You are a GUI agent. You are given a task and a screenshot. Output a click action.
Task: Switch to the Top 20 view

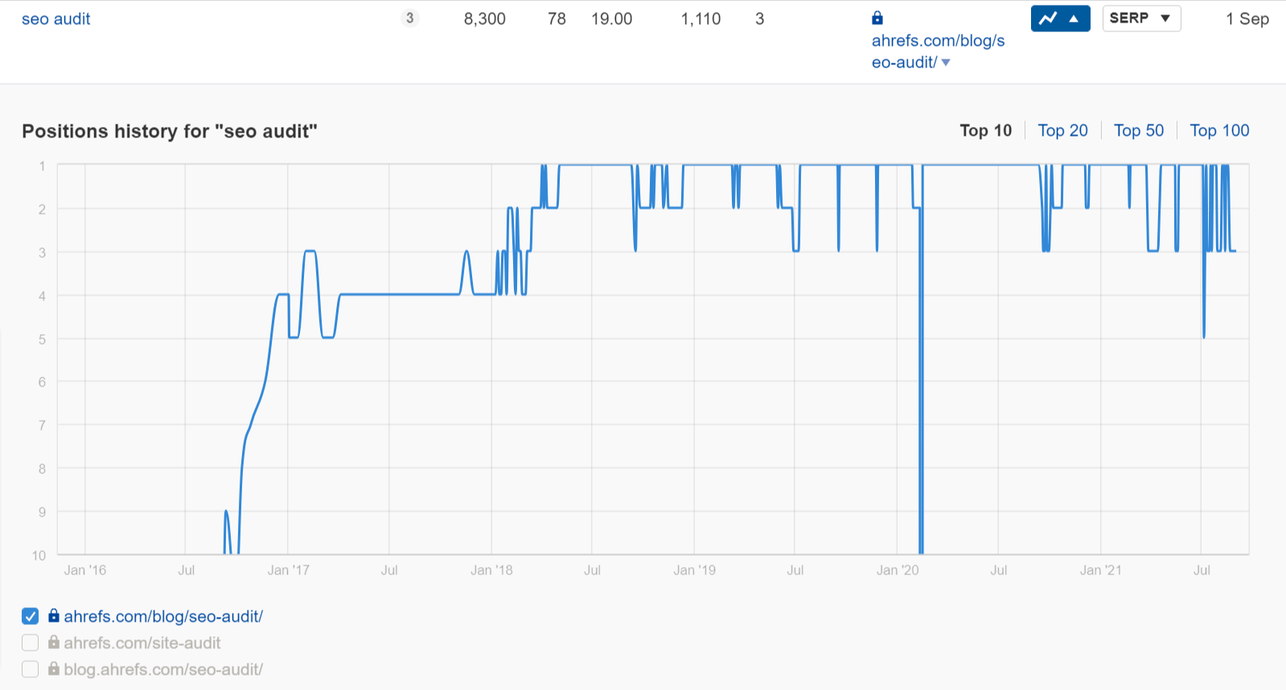click(x=1062, y=131)
